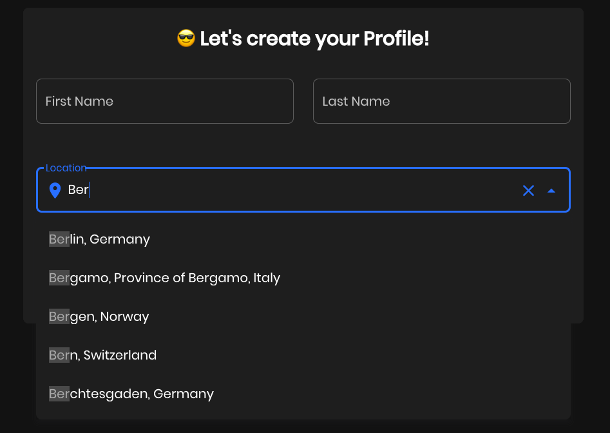610x433 pixels.
Task: Select Berlin, Germany from the suggestions
Action: (x=99, y=239)
